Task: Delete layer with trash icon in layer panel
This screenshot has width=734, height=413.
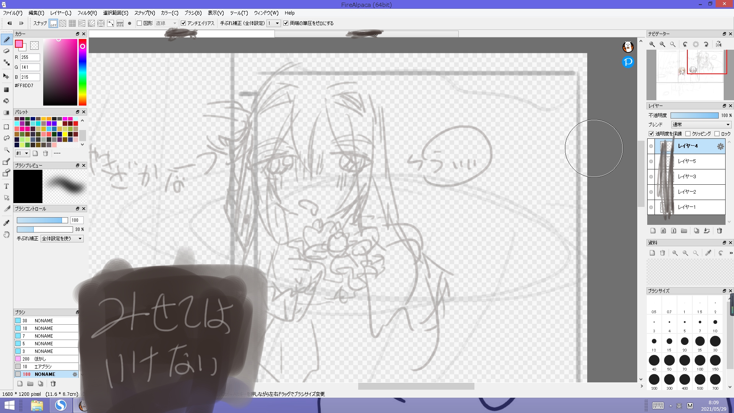Action: click(x=719, y=231)
